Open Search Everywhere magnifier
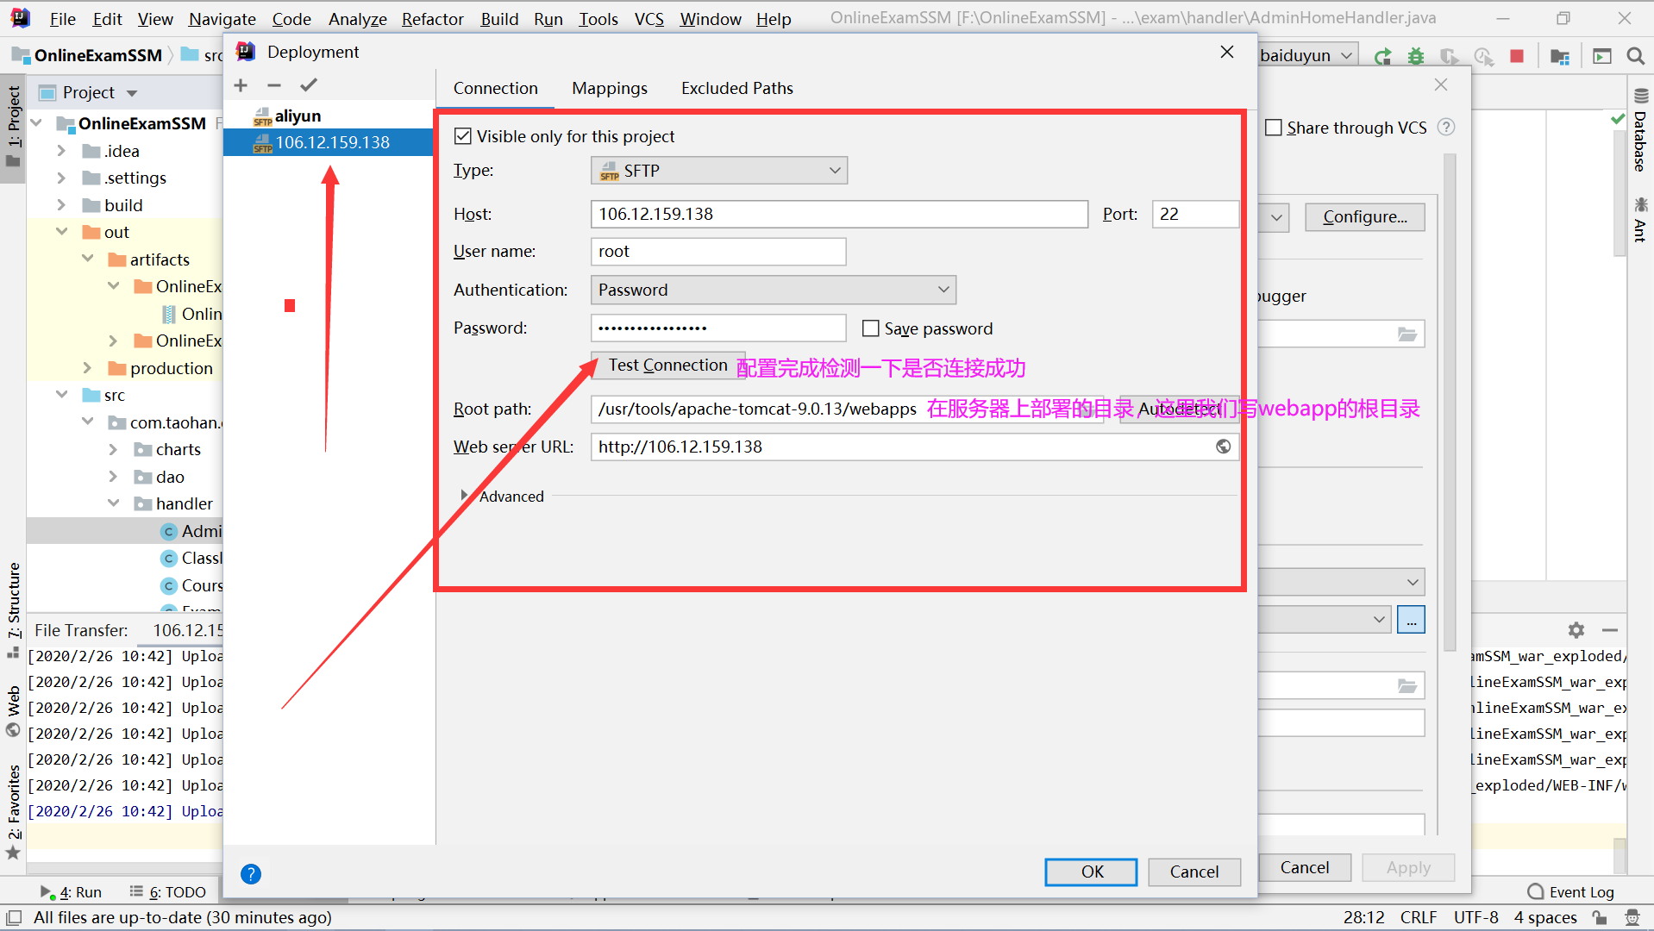Screen dimensions: 1654x931 pyautogui.click(x=1635, y=56)
